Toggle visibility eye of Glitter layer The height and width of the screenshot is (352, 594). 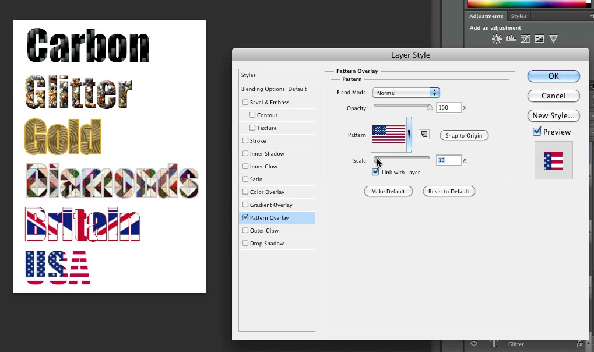click(x=474, y=343)
